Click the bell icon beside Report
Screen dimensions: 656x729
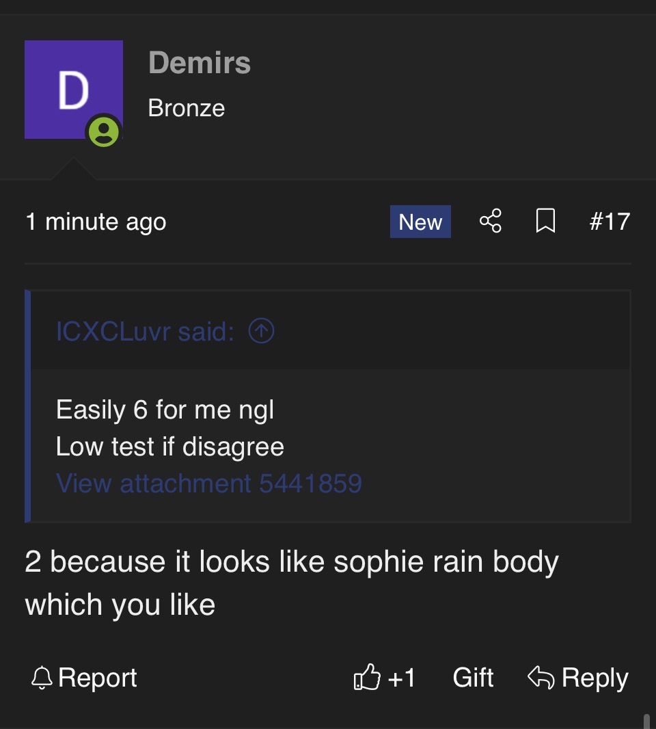pos(42,678)
